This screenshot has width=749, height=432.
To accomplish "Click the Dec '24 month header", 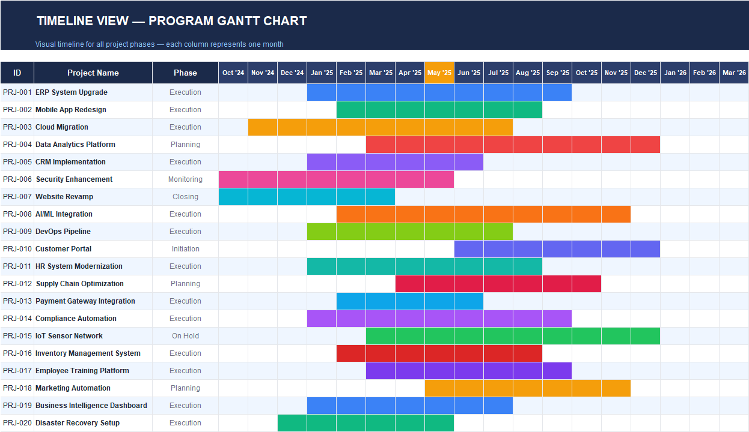I will tap(292, 73).
